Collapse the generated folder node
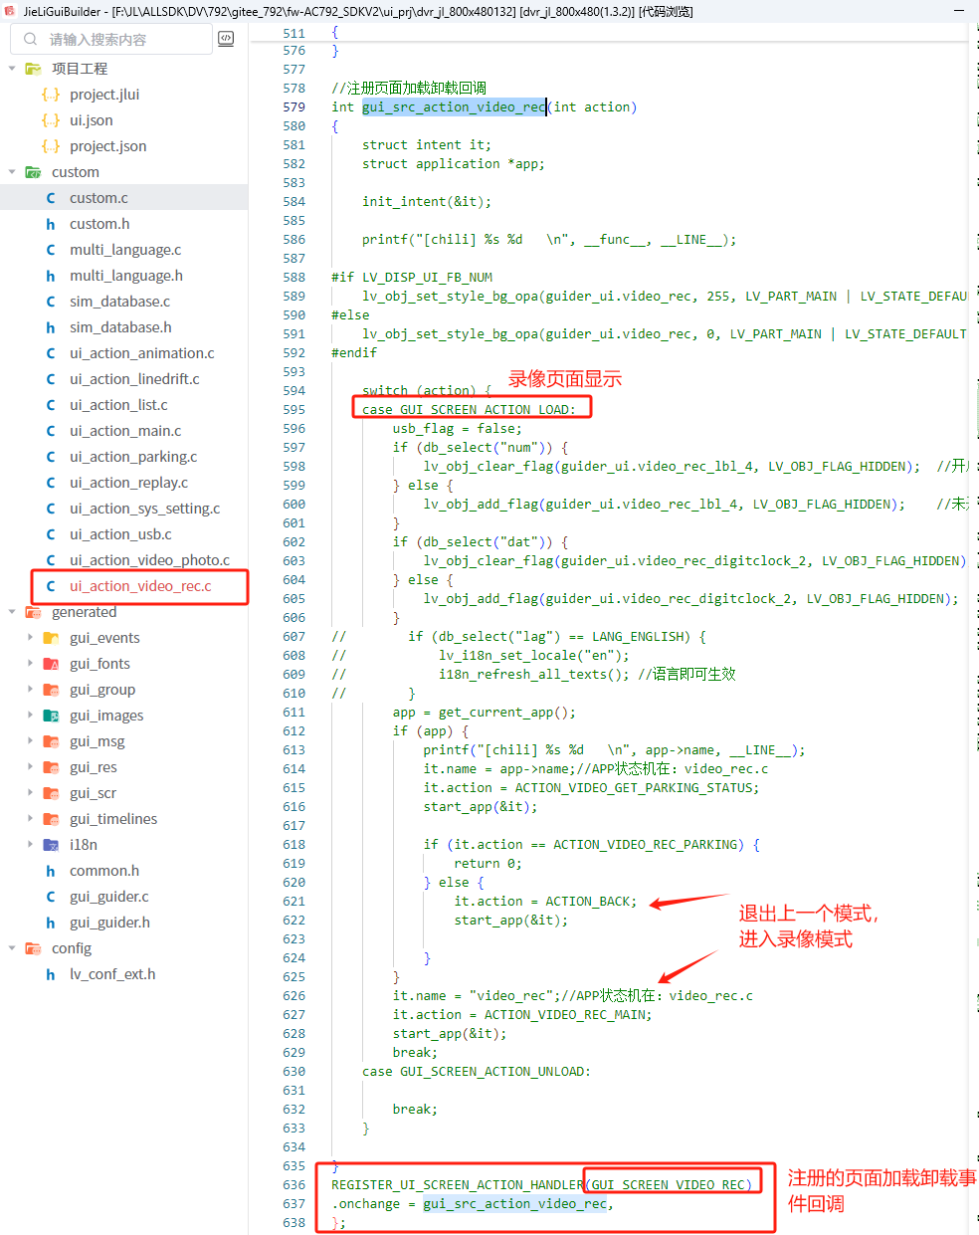Screen dimensions: 979x1235 12,612
